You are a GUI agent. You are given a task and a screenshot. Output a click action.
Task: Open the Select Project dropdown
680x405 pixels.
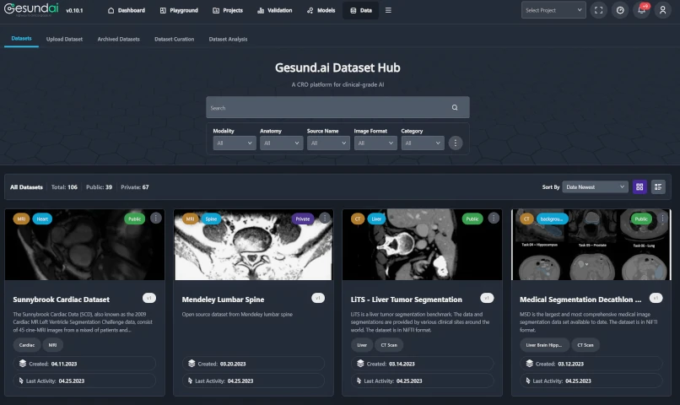553,10
